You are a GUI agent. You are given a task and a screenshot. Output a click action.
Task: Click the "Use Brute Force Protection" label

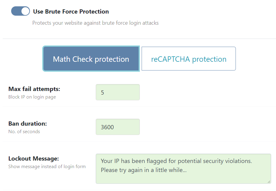pyautogui.click(x=71, y=11)
